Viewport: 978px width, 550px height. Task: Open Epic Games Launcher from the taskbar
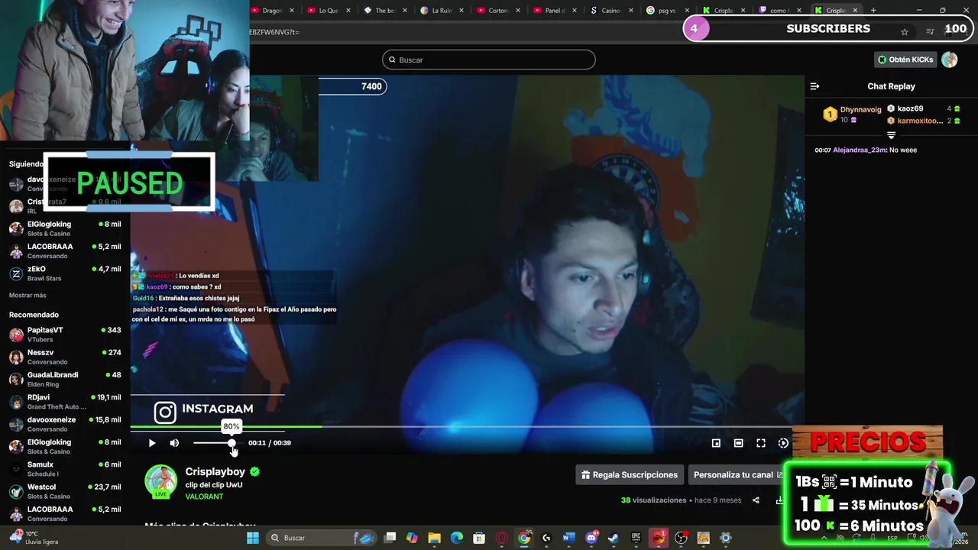[x=636, y=538]
